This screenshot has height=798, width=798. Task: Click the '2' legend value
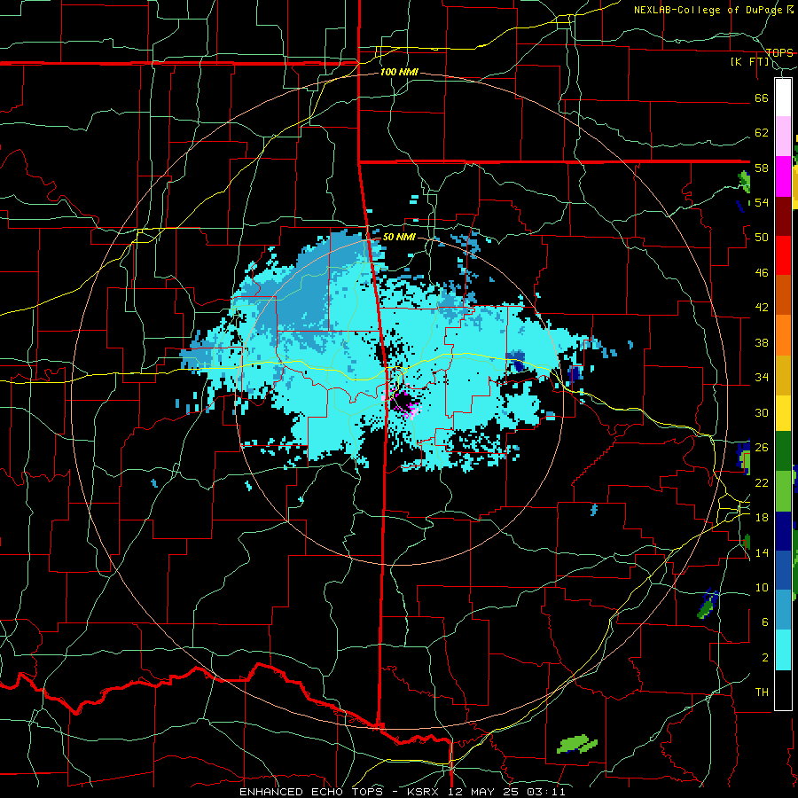click(x=765, y=658)
